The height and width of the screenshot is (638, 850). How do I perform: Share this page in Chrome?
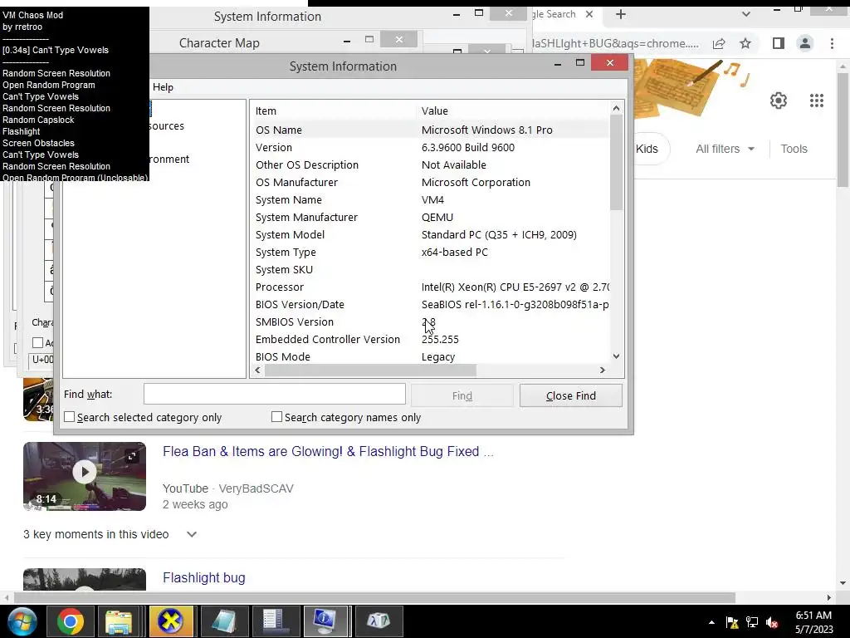point(719,43)
